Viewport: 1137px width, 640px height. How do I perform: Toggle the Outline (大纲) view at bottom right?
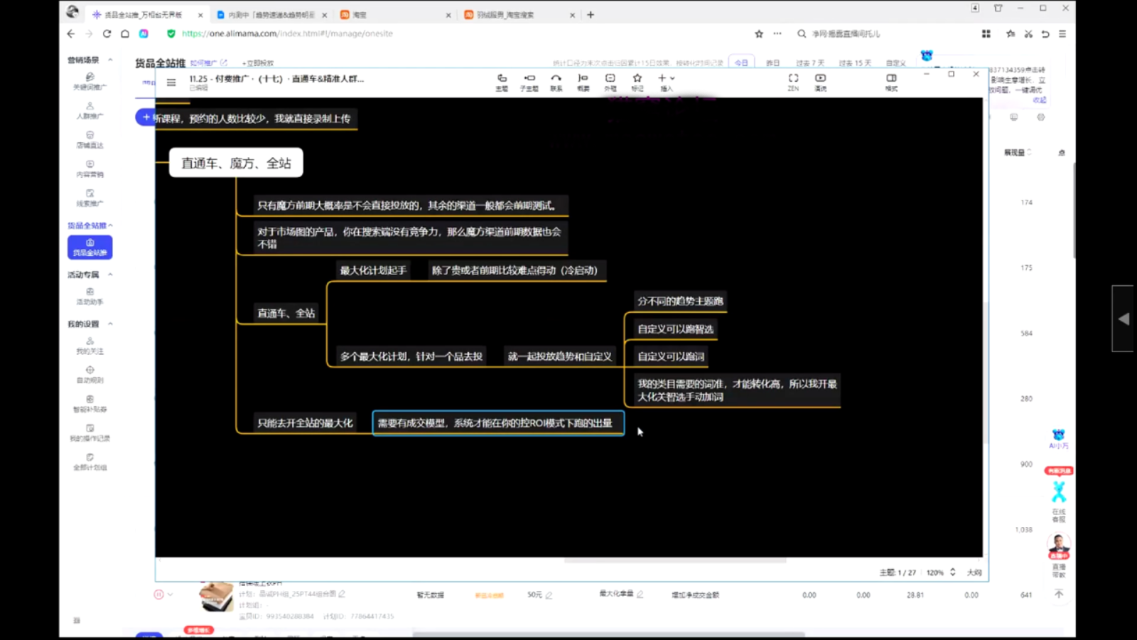pos(974,572)
